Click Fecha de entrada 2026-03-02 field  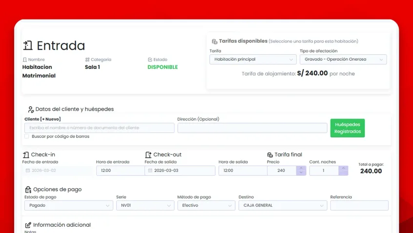coord(57,170)
